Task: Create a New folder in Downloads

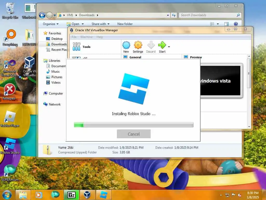Action: 125,24
